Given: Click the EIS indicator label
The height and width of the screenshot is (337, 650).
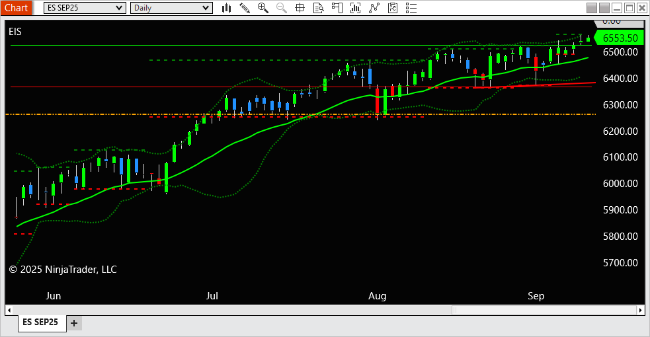Looking at the screenshot, I should [15, 32].
